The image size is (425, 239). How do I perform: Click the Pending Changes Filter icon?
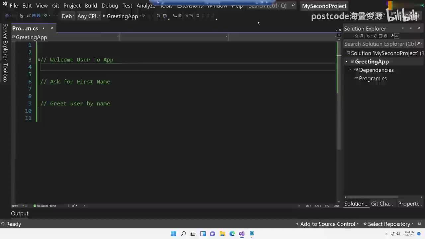369,36
